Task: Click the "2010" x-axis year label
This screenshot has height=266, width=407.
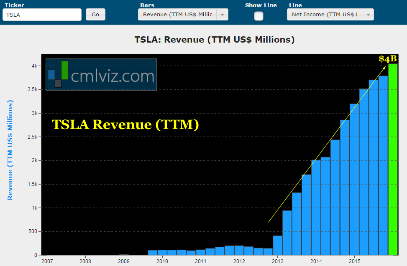Action: coord(162,261)
